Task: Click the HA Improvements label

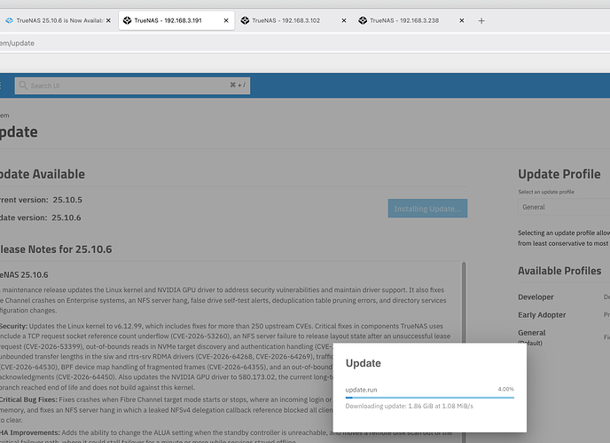Action: 30,433
